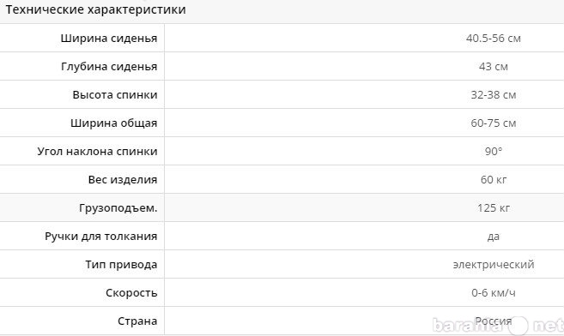The height and width of the screenshot is (336, 564).
Task: Click the value "40.5-56 см"
Action: [x=493, y=38]
